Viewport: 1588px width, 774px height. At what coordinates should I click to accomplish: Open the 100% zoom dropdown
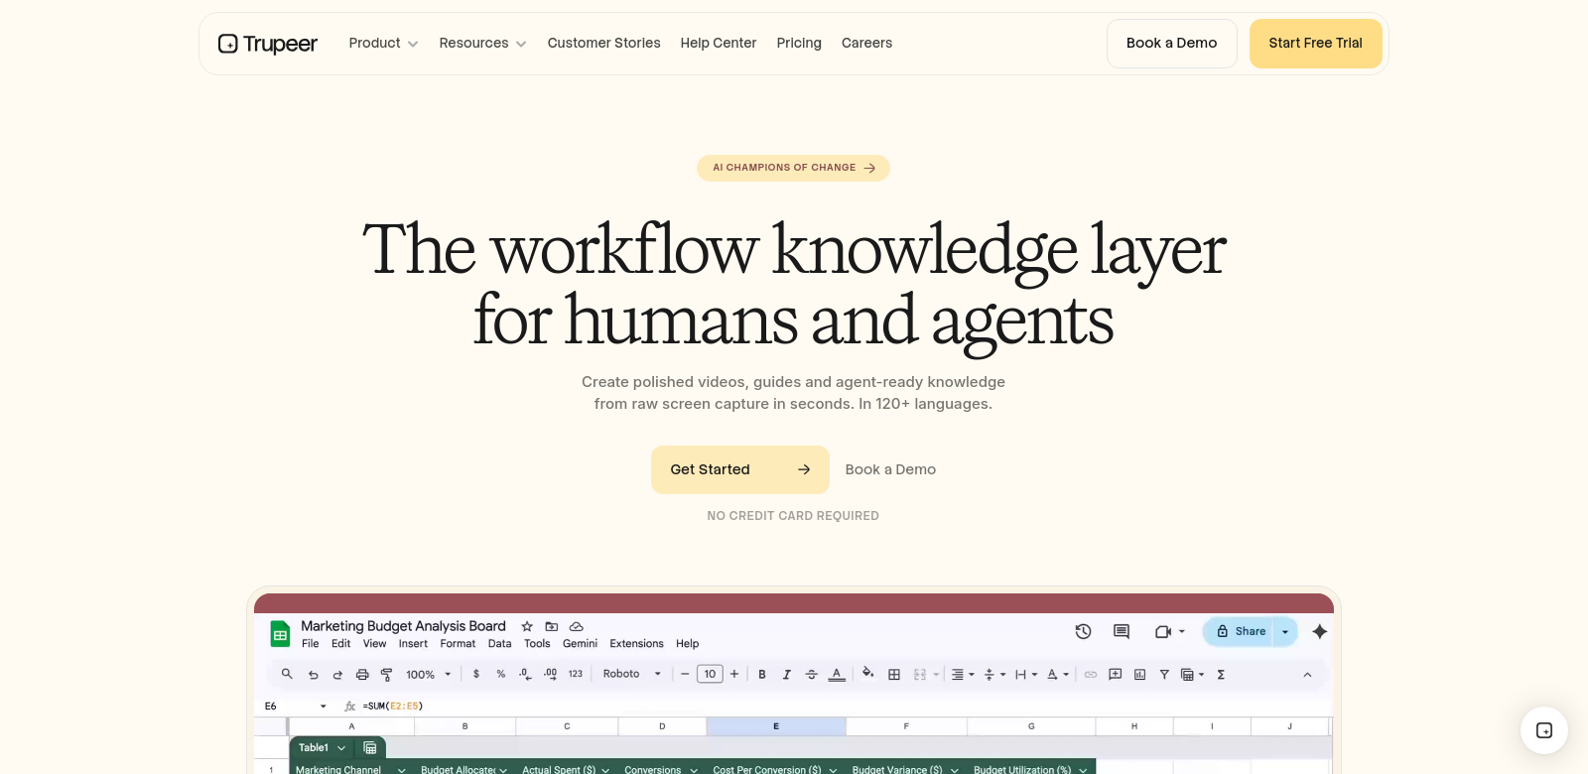pos(429,675)
